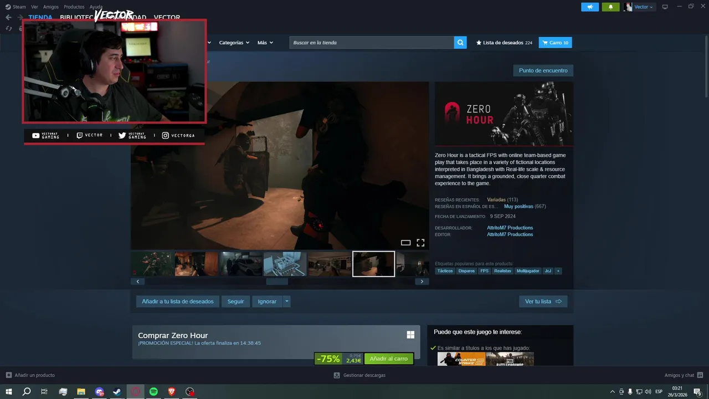Select the FPS tag
This screenshot has width=709, height=399.
pos(485,271)
